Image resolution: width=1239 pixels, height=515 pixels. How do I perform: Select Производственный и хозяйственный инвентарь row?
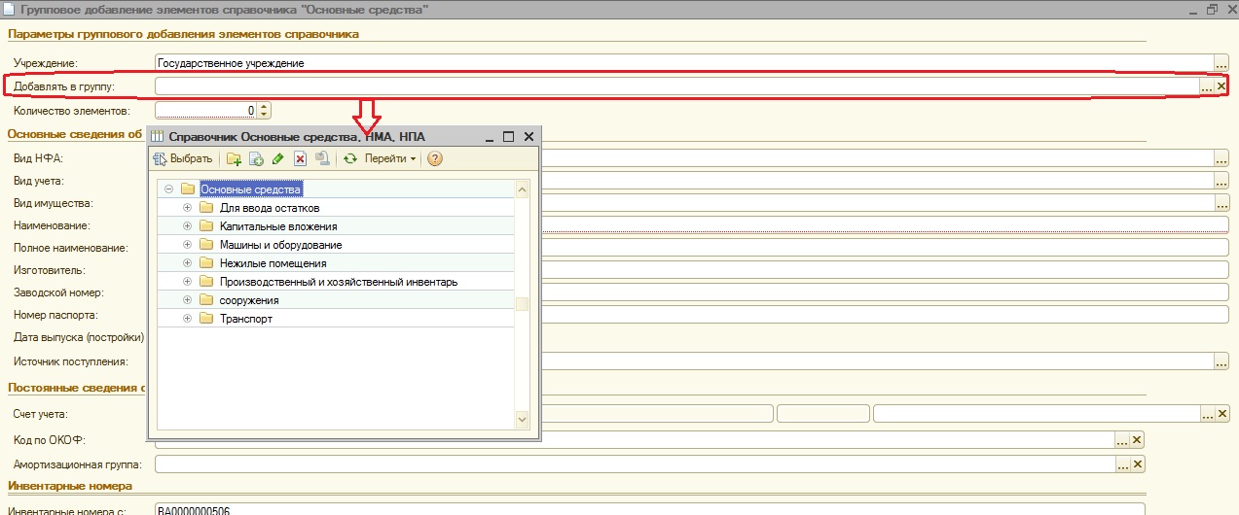[x=335, y=282]
